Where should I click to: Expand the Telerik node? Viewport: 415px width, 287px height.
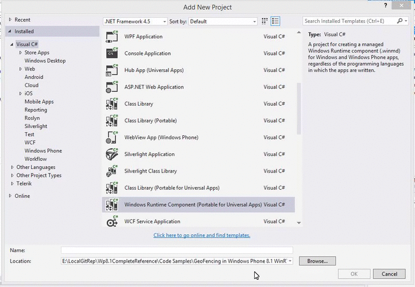[x=12, y=184]
